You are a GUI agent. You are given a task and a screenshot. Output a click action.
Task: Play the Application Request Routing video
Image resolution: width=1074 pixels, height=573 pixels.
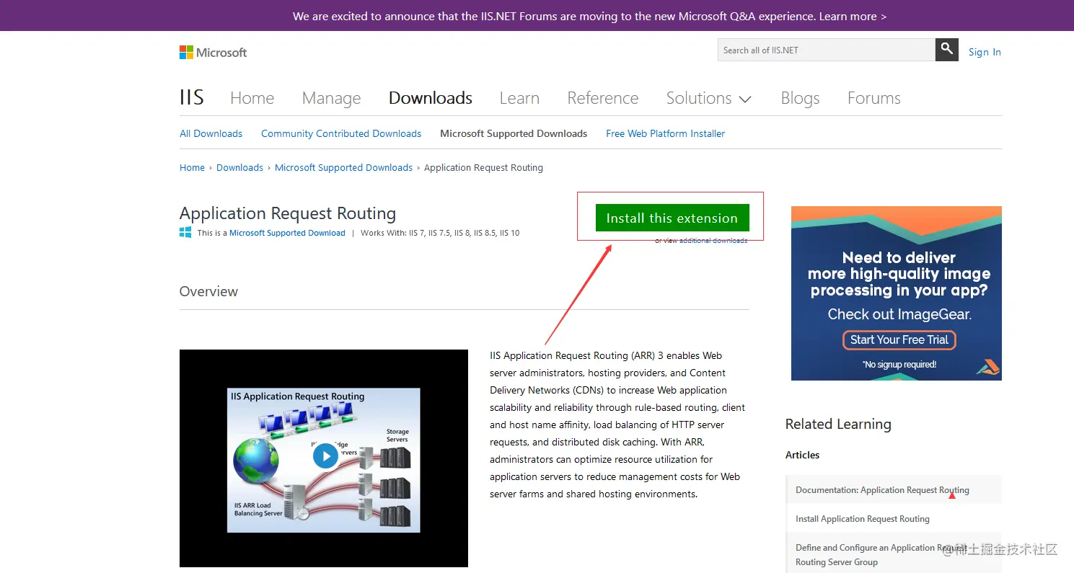tap(325, 456)
